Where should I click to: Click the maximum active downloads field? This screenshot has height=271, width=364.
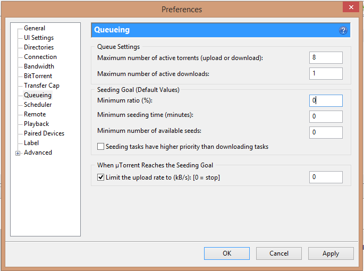coord(326,74)
